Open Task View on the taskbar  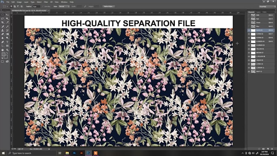pyautogui.click(x=60, y=153)
